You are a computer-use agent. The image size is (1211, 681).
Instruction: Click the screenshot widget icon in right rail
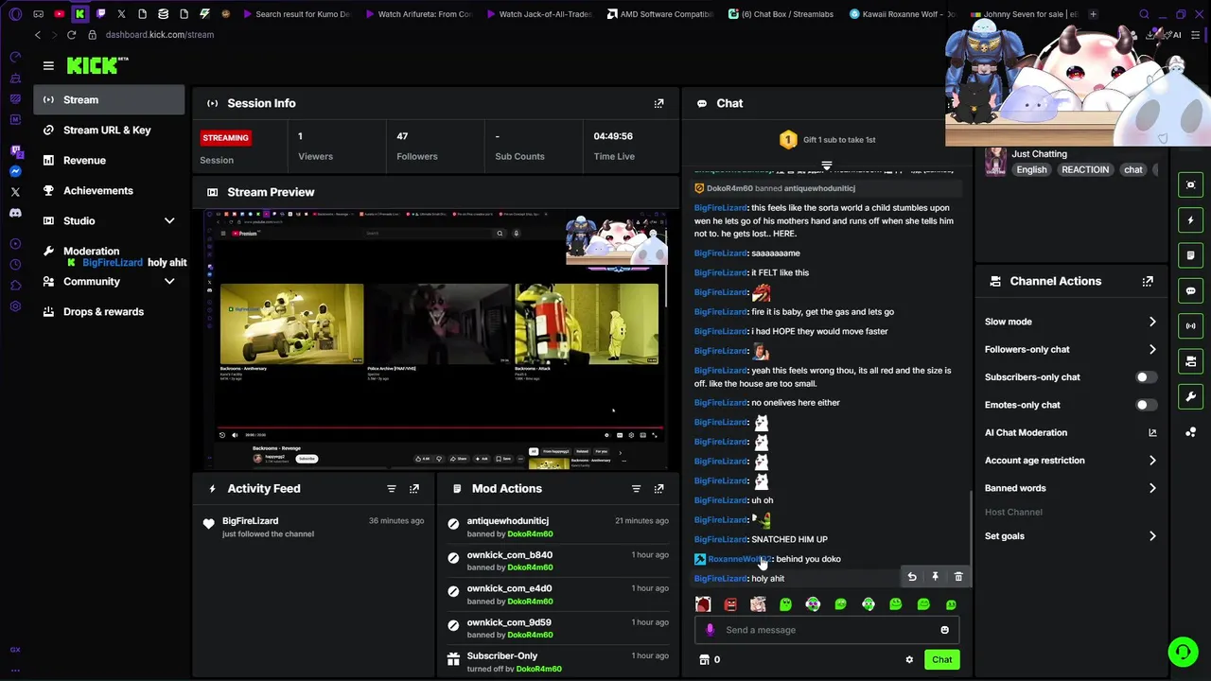point(1191,185)
